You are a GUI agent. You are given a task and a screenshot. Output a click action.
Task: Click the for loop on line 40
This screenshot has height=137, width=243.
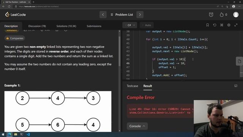click(177, 39)
